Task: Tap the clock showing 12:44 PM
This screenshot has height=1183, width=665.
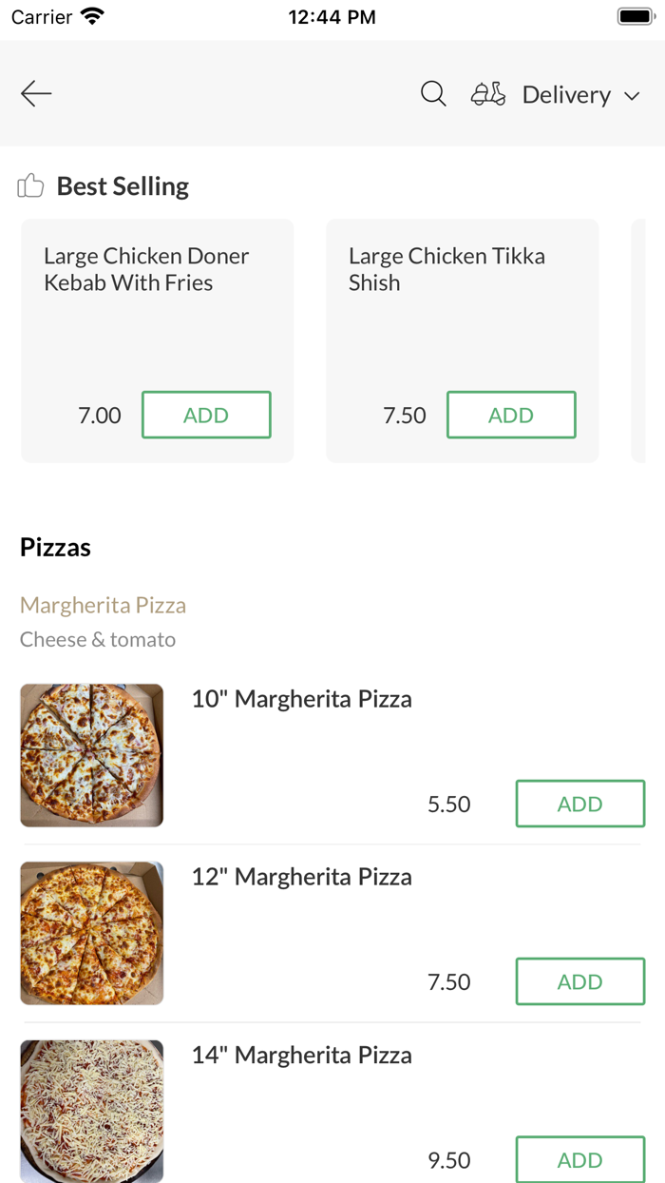Action: coord(332,15)
